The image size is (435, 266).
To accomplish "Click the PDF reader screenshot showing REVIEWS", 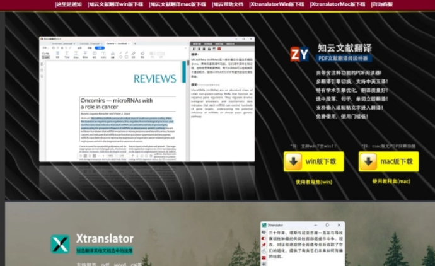I will click(x=147, y=99).
